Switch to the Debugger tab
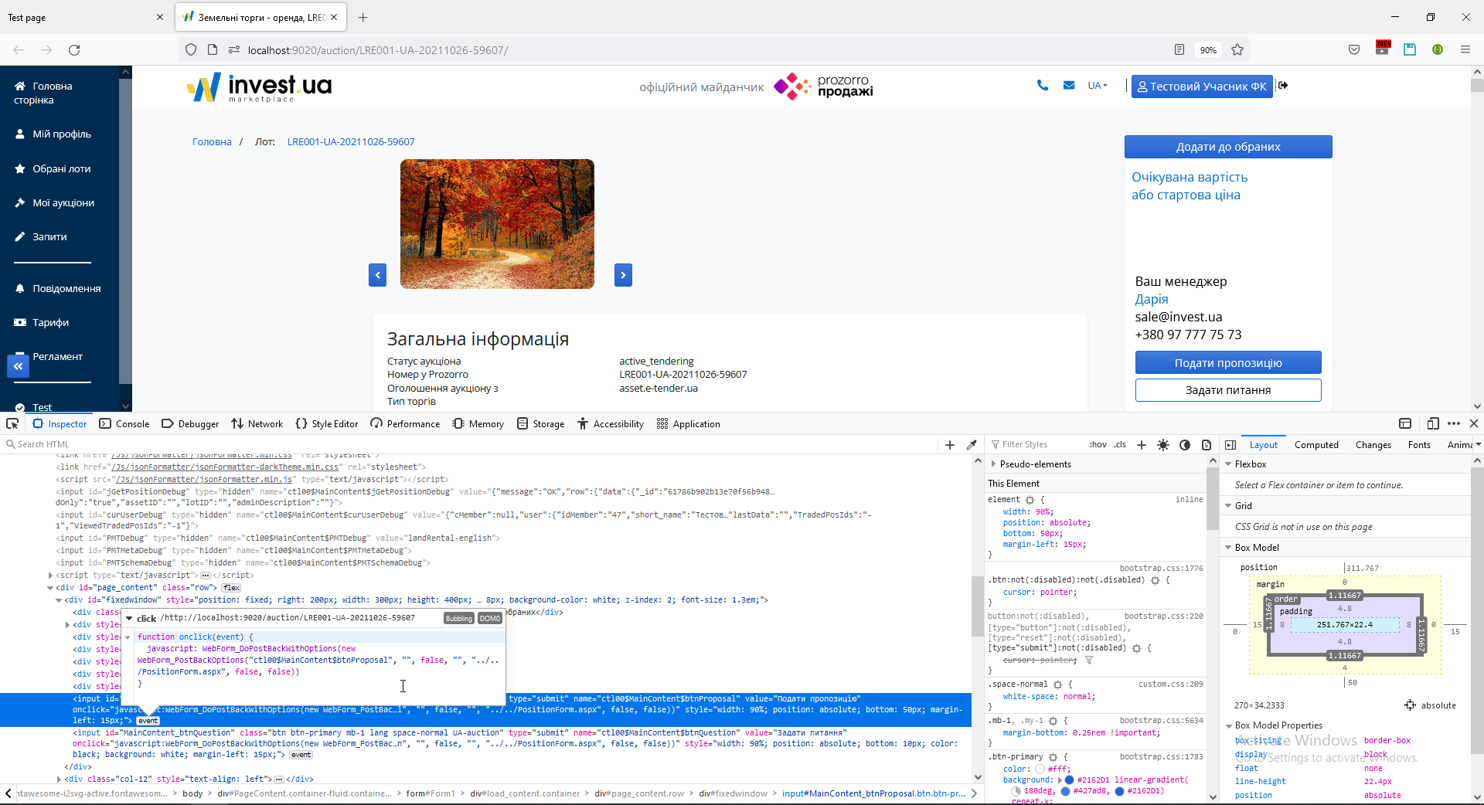Viewport: 1484px width, 805px height. (190, 423)
